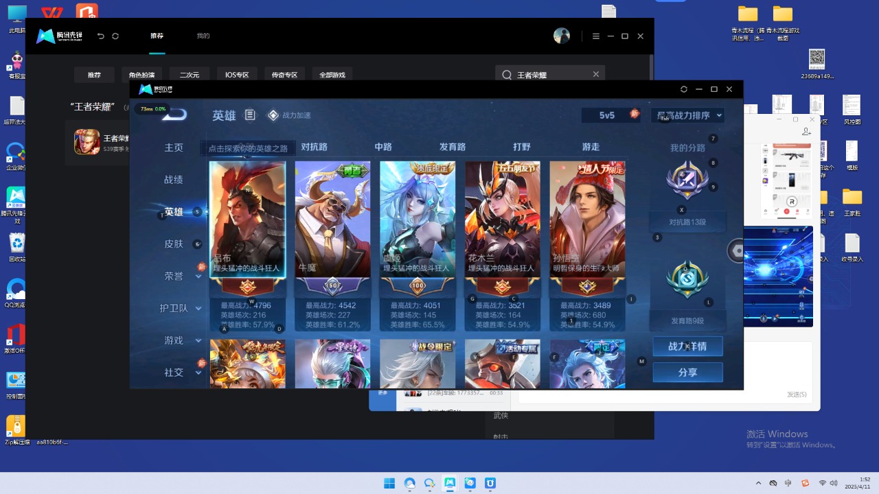This screenshot has width=879, height=494.
Task: Clear the 王者荣耀 search text
Action: click(596, 74)
